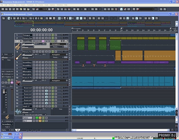Open the Stereo SB Live! Audio input dropdown
Screen dimensions: 179x140
[x=34, y=115]
